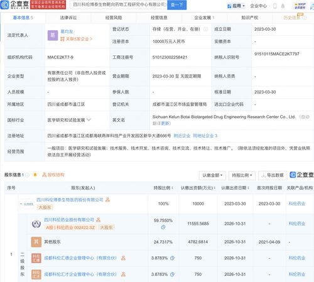Screen dimensions: 314x282
Task: Click the info icon next to 股东信息
Action: (27, 175)
